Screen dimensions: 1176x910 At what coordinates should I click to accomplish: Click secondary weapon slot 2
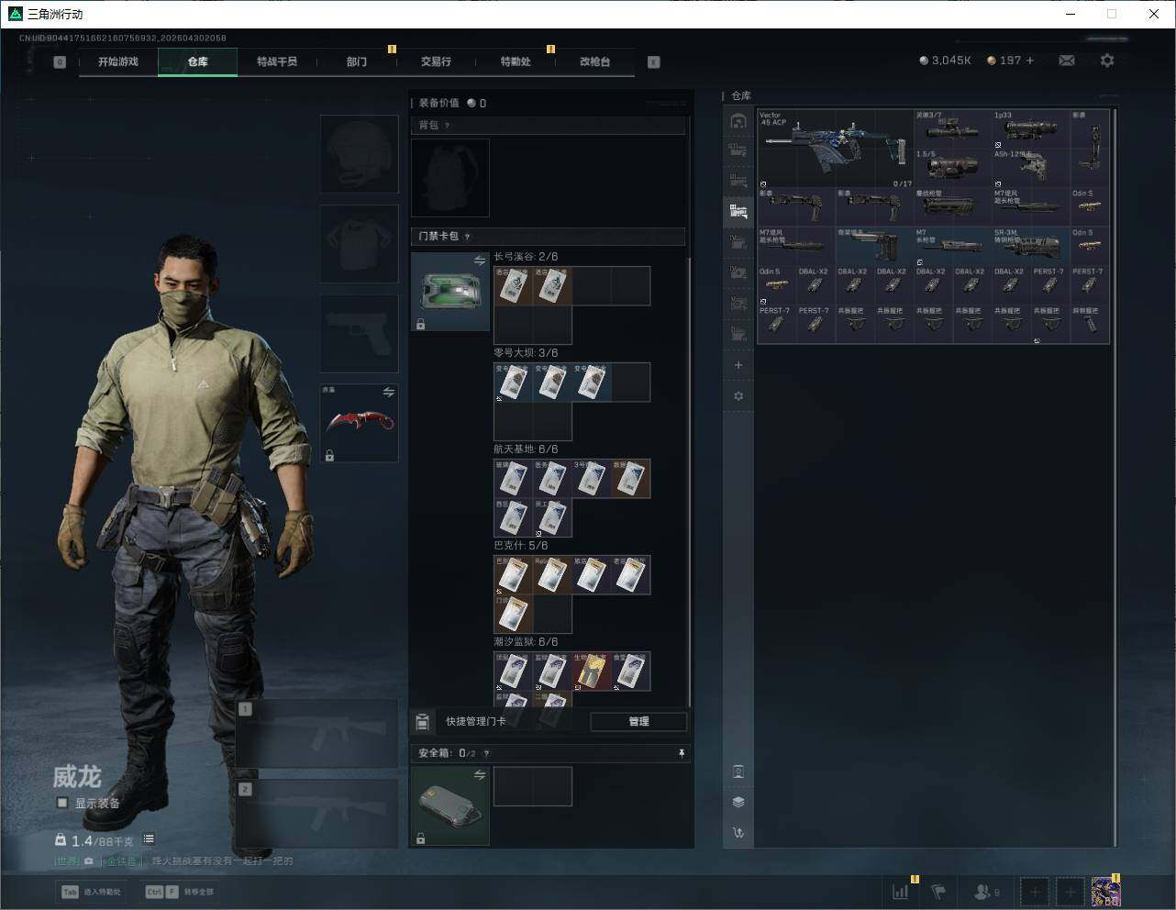point(316,814)
